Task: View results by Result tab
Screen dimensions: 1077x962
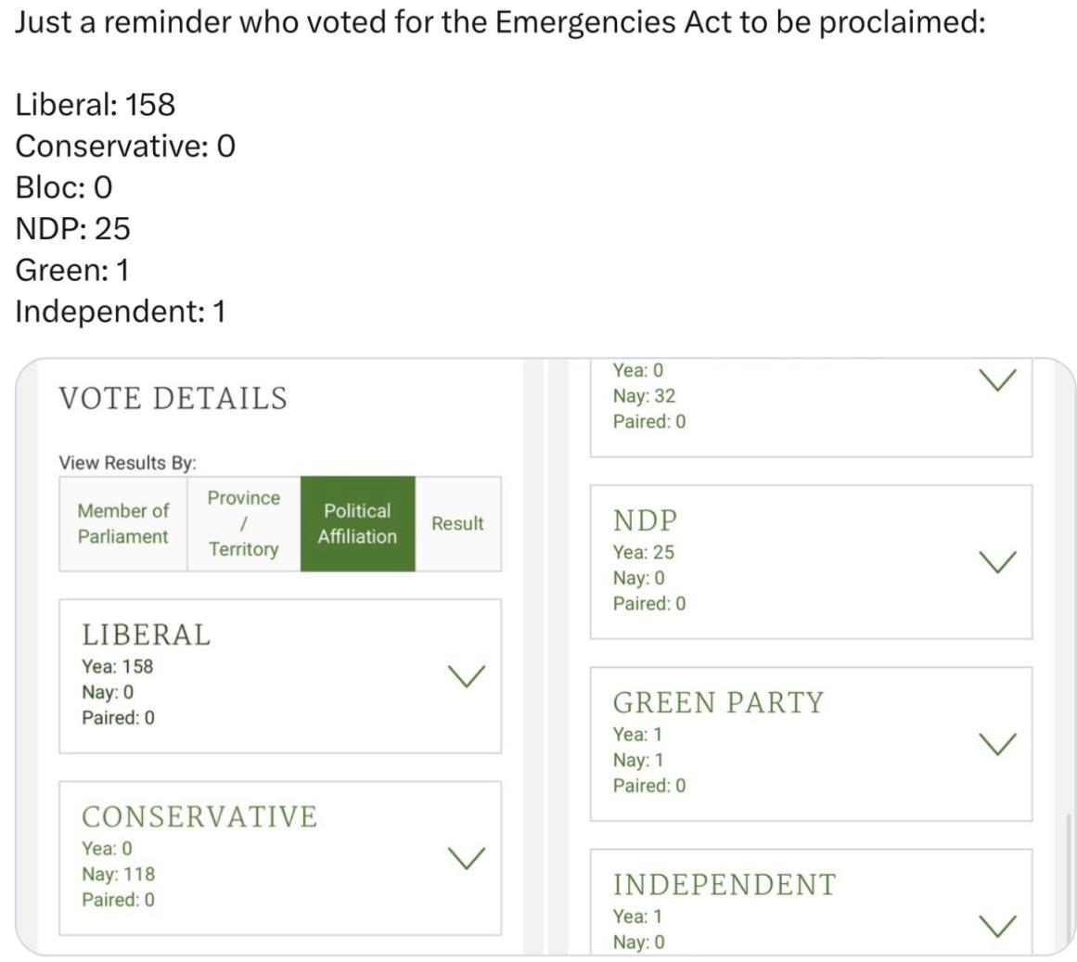Action: pyautogui.click(x=457, y=523)
